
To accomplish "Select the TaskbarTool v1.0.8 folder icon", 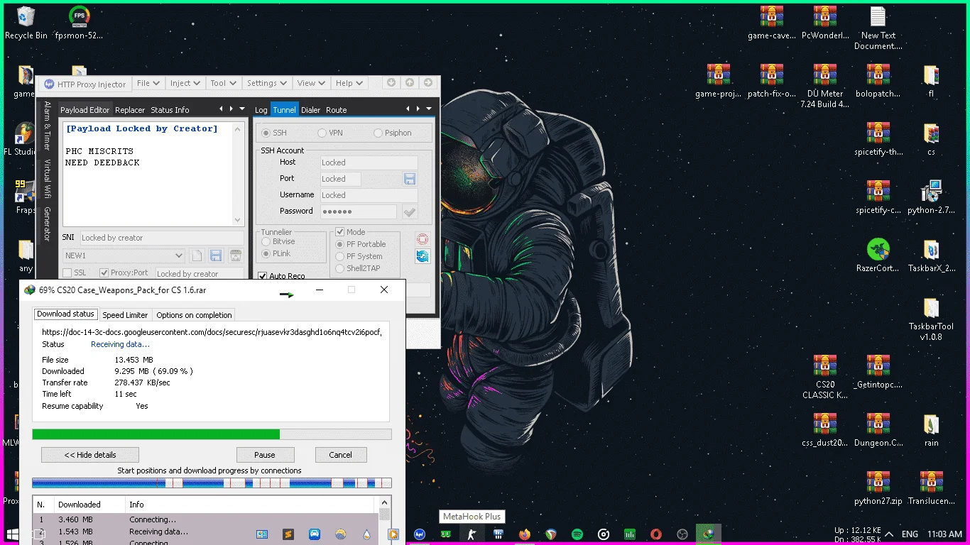I will point(931,319).
